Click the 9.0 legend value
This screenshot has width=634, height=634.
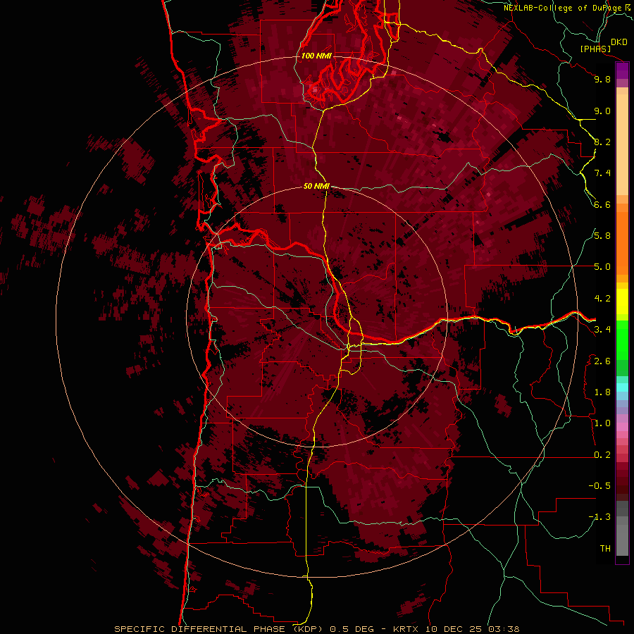tap(602, 111)
